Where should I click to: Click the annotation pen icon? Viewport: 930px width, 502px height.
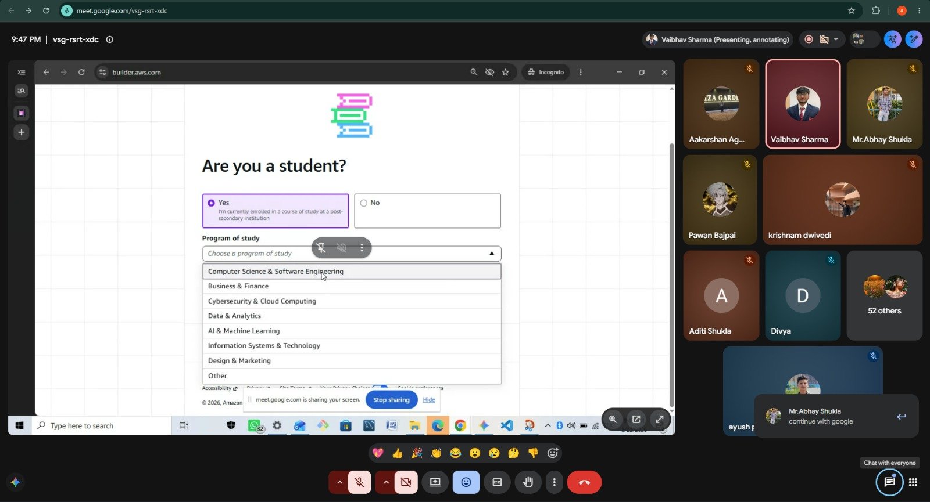tap(914, 39)
